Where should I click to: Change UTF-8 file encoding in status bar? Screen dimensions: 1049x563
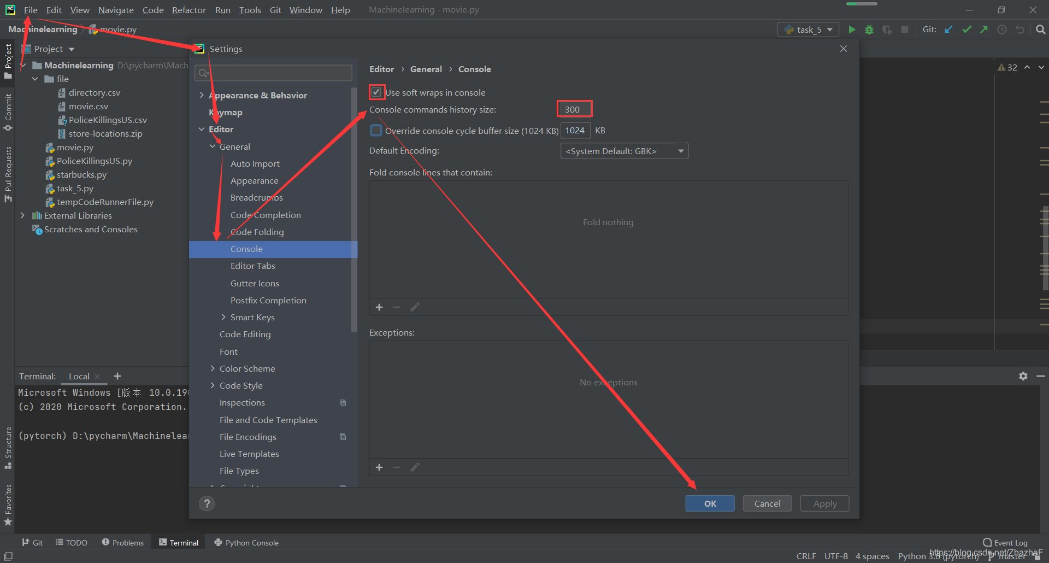point(836,556)
